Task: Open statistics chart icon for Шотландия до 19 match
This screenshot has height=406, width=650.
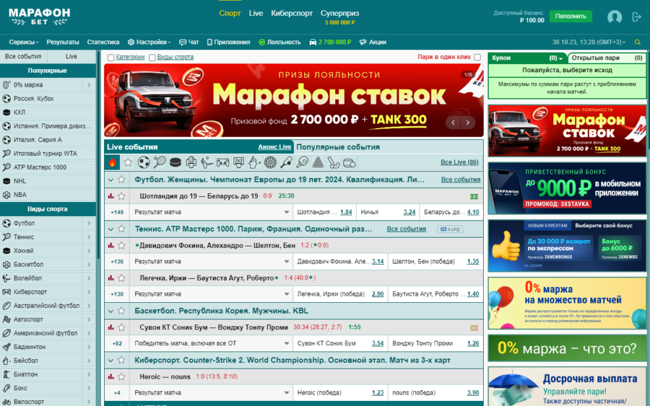Action: click(110, 196)
